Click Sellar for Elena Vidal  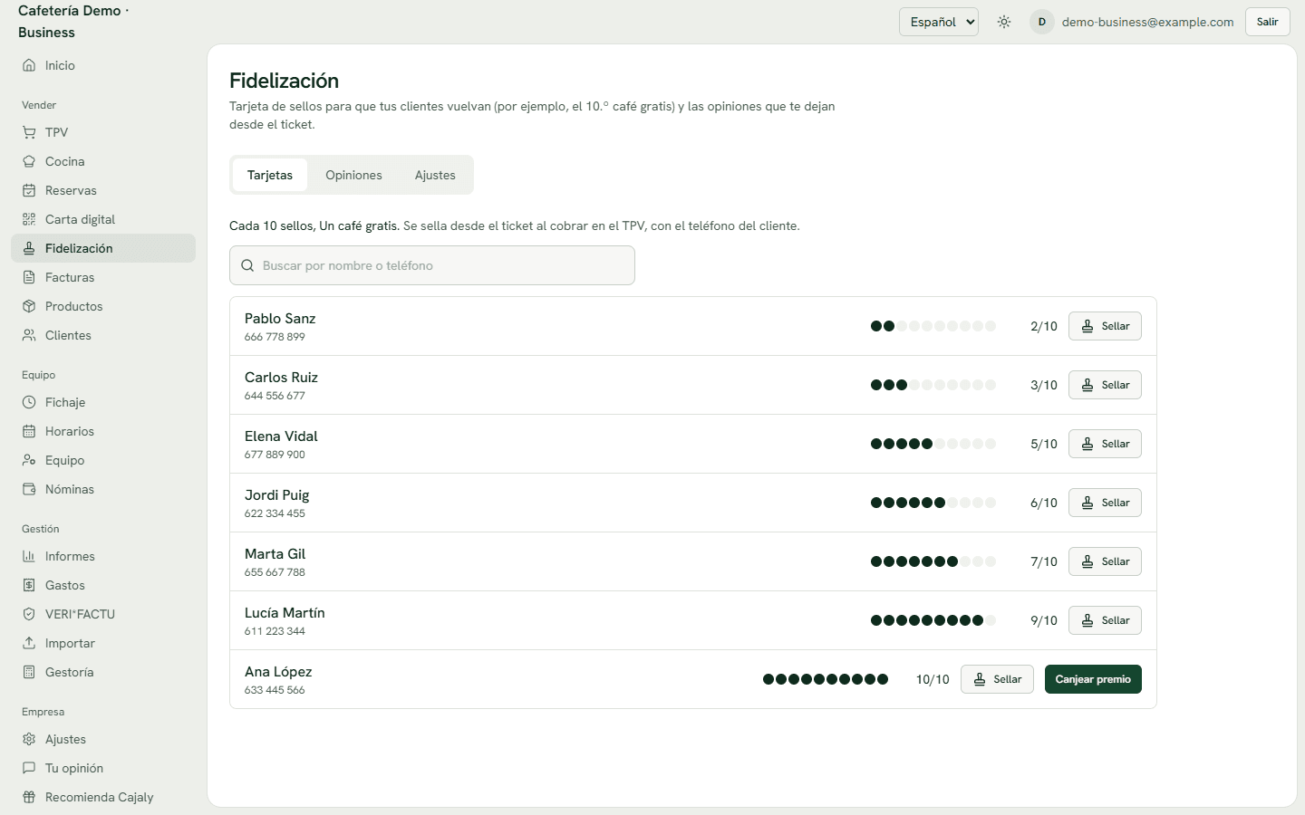[x=1105, y=444]
